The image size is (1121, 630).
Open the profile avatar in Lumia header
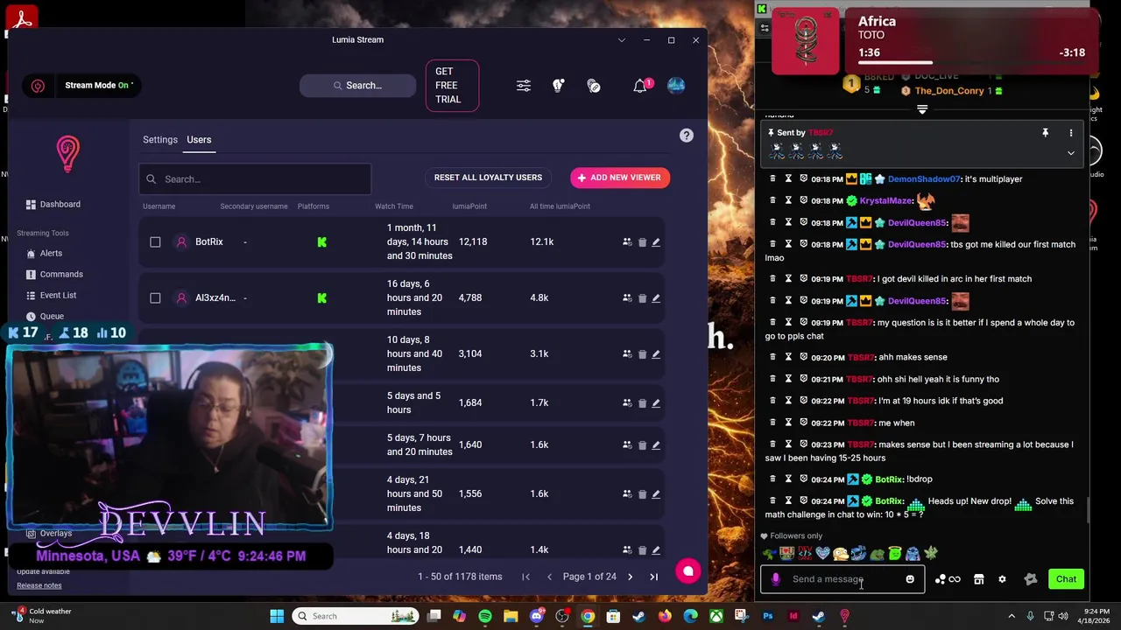point(676,86)
